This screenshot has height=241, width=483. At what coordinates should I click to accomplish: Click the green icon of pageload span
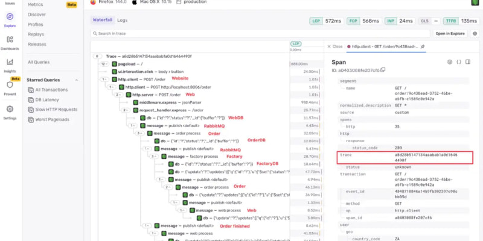coord(114,64)
